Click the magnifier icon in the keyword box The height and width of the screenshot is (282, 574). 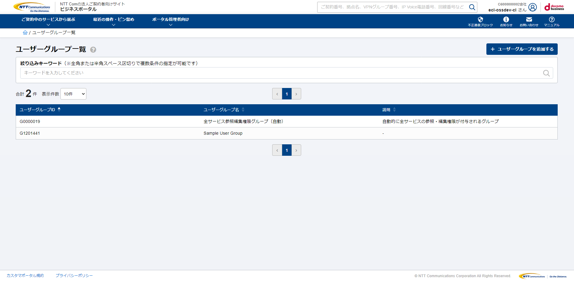[547, 73]
